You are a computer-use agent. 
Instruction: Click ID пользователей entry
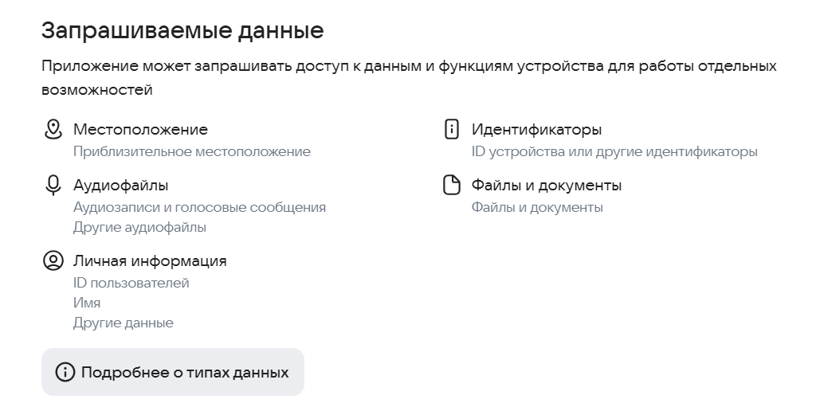tap(131, 283)
